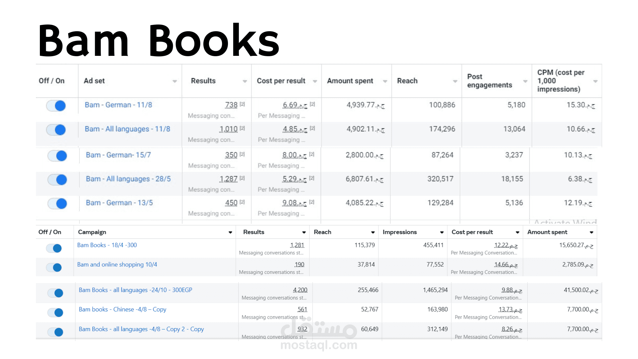Expand the Post engagements column dropdown
The height and width of the screenshot is (359, 638).
click(x=525, y=81)
